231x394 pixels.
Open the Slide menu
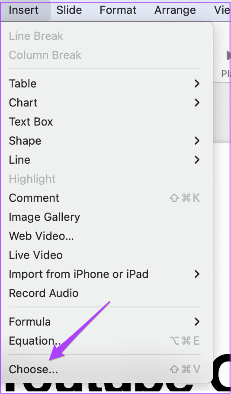pos(69,10)
